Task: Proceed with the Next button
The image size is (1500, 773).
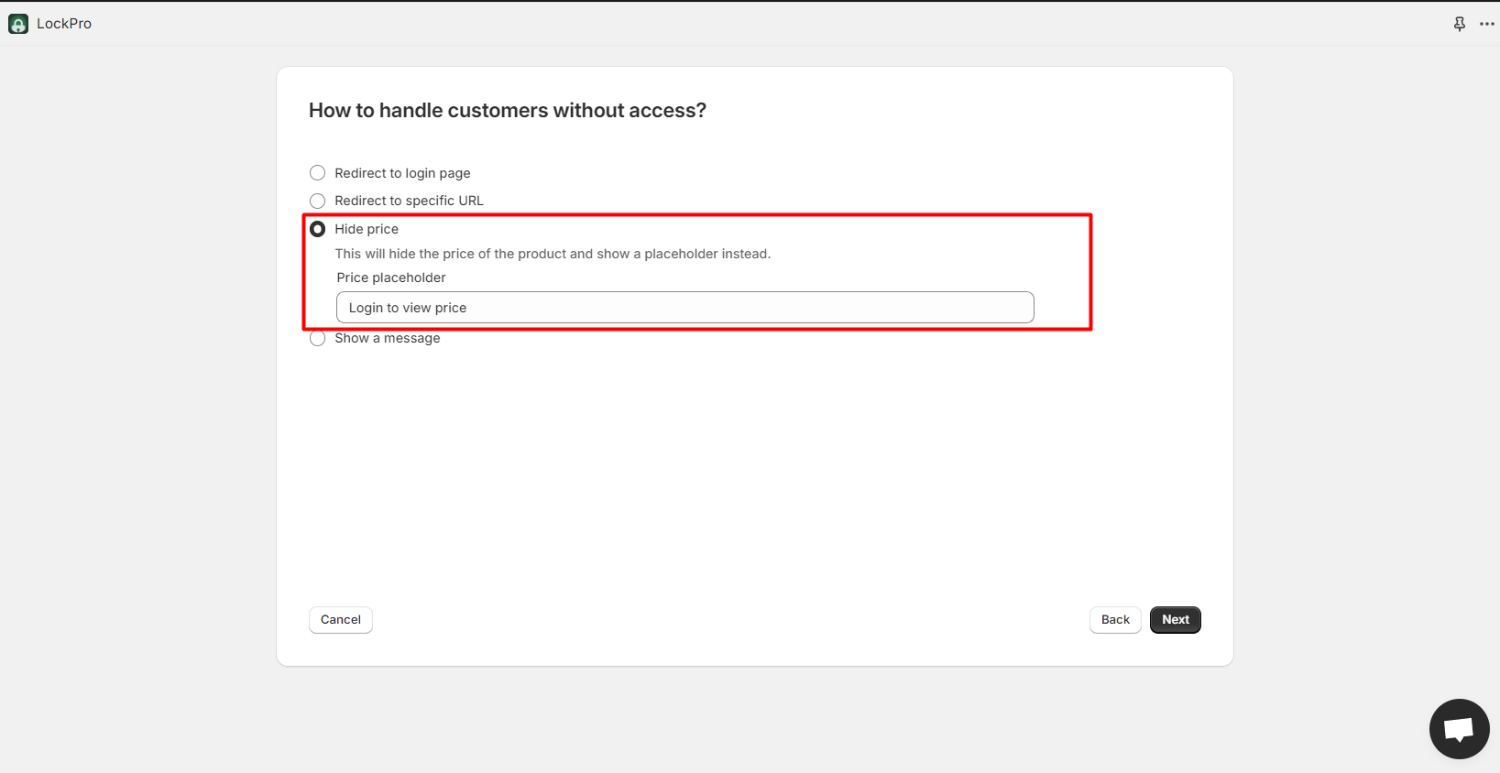Action: (1175, 620)
